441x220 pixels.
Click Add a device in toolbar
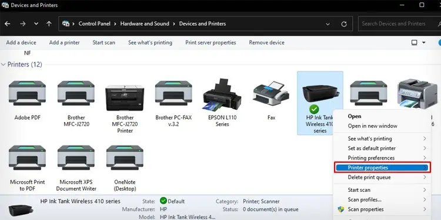21,43
